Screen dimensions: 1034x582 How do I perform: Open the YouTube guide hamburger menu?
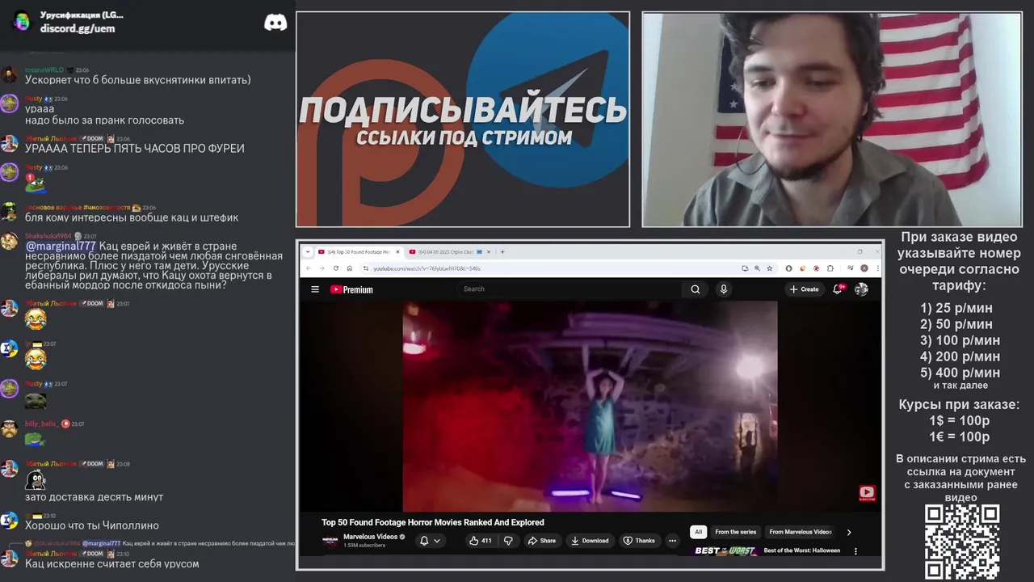pos(315,289)
